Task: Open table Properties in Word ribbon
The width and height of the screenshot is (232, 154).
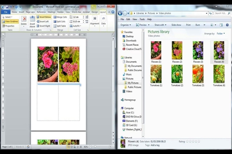Action: (8, 26)
